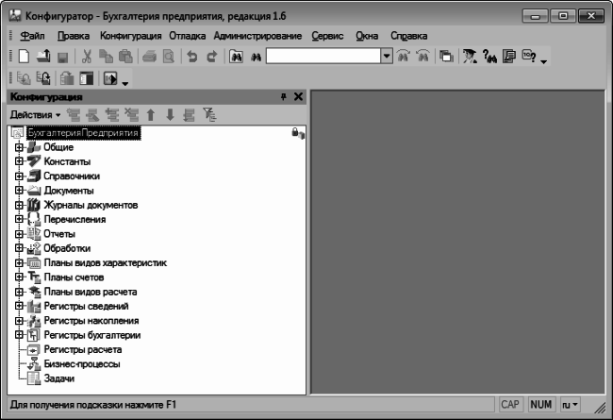The image size is (613, 420).
Task: Expand the Планы счетов node
Action: 19,277
